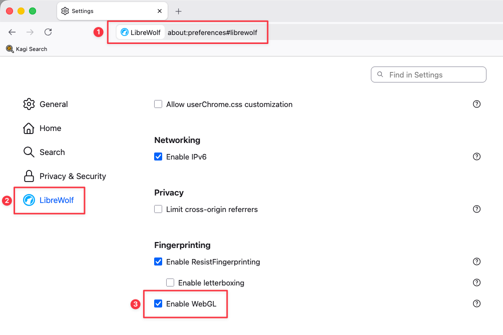Go back using the back arrow
This screenshot has height=335, width=503.
12,32
